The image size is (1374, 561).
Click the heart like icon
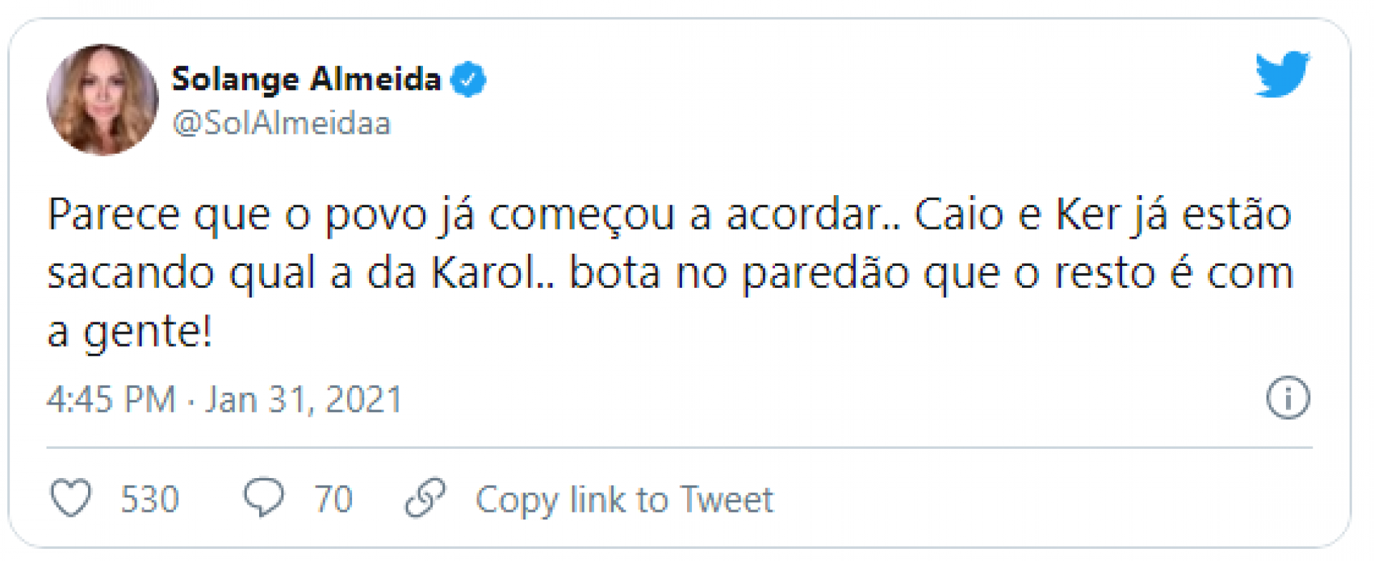71,497
